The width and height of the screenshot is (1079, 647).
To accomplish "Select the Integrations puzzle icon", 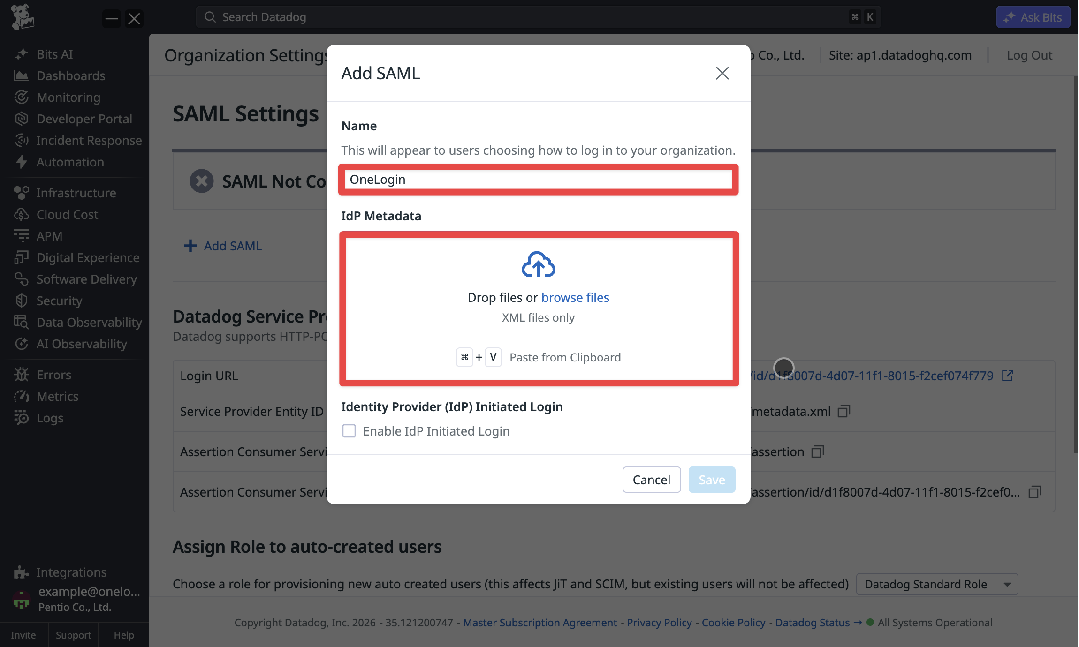I will (21, 572).
